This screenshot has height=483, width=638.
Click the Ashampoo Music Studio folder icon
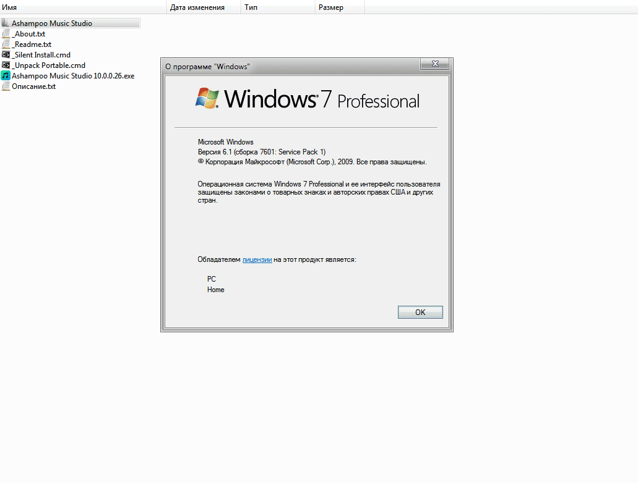click(6, 23)
